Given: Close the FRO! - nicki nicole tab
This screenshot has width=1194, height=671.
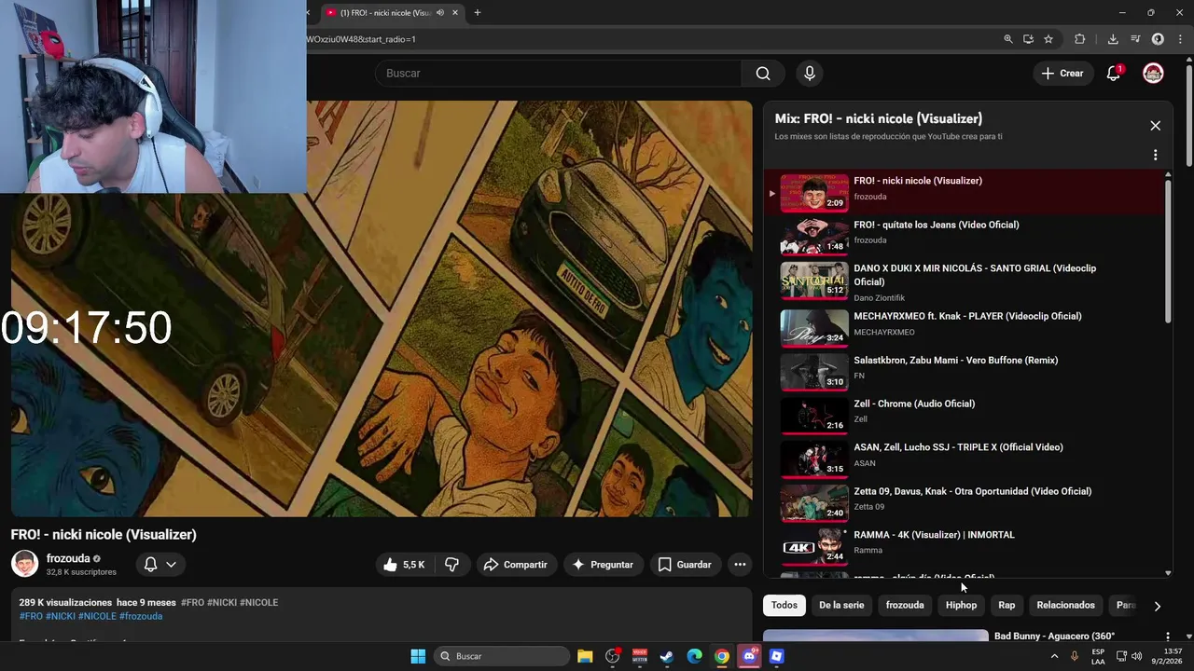Looking at the screenshot, I should (455, 13).
